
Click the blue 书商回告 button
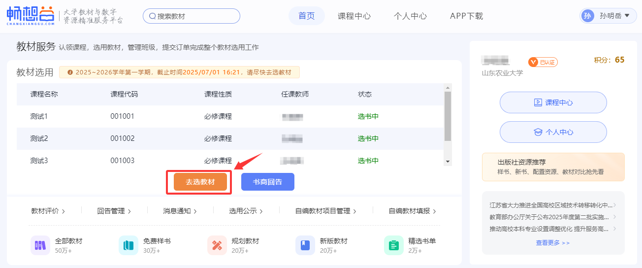pos(267,182)
